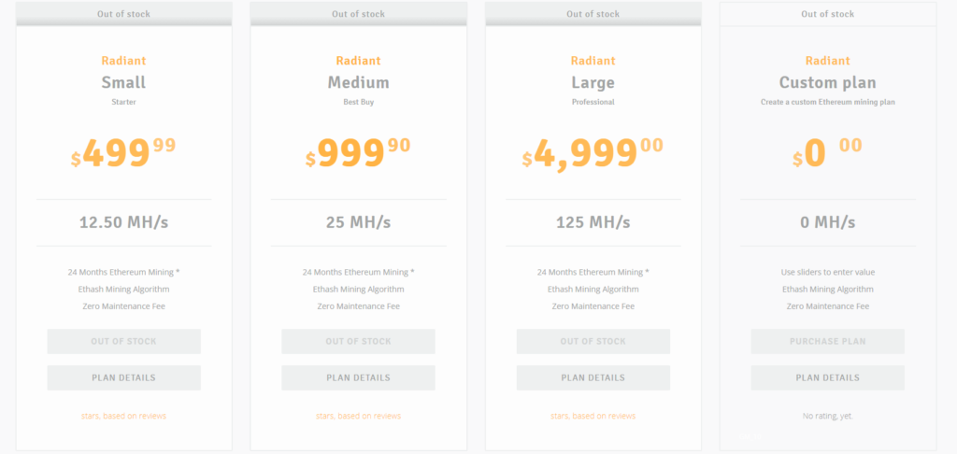Open star reviews link for Small plan

point(124,417)
